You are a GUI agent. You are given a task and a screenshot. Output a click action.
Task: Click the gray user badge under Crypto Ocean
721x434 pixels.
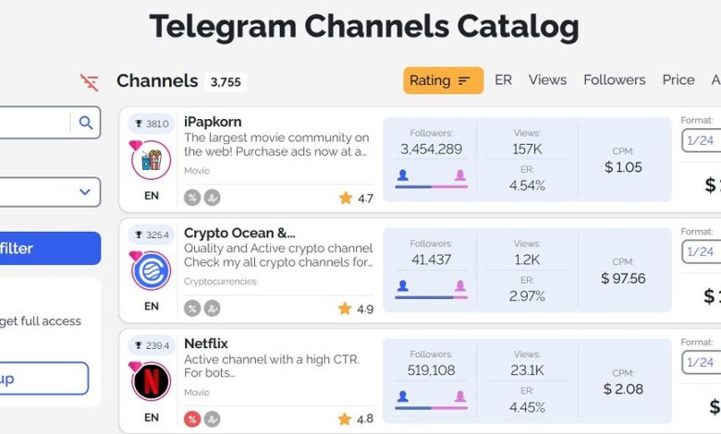coord(212,308)
